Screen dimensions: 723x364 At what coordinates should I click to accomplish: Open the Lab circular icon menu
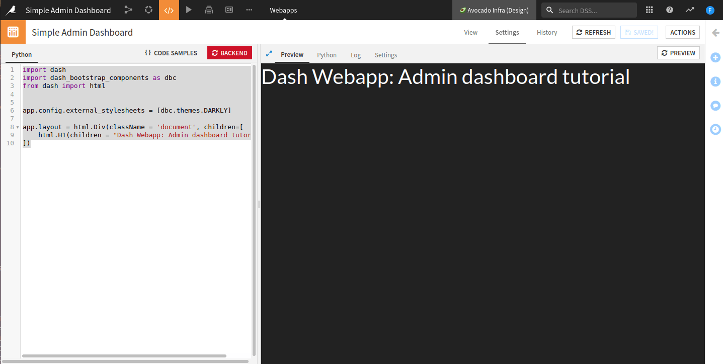point(148,10)
